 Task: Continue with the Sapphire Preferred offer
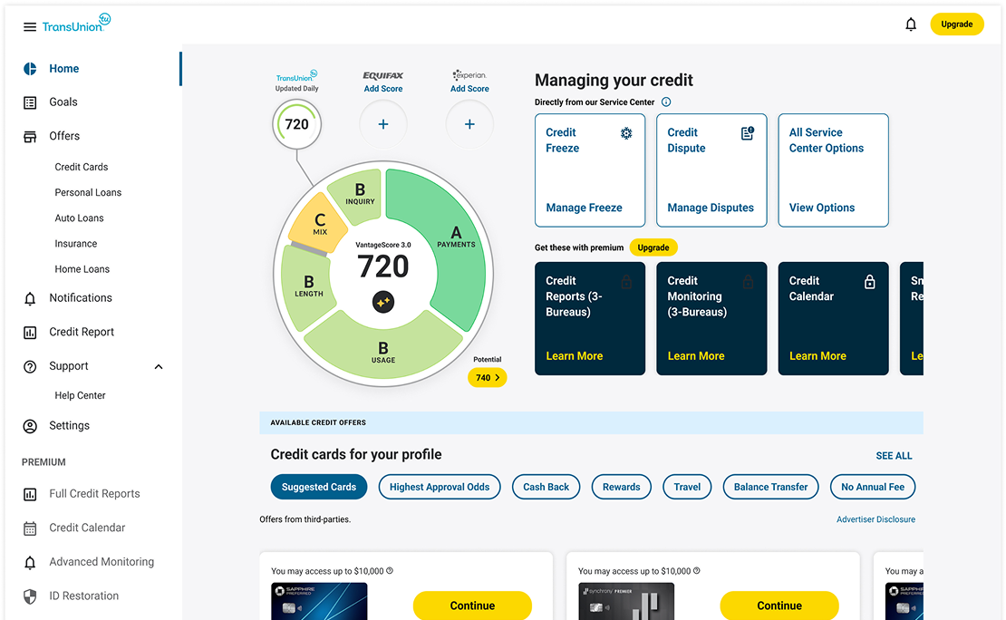(x=472, y=605)
